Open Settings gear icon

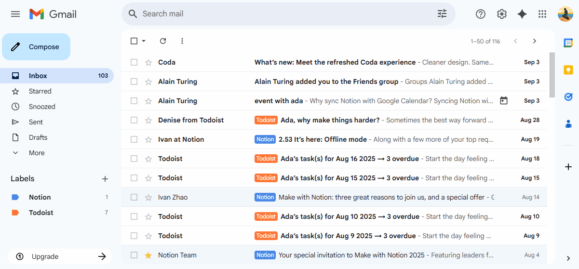coord(501,14)
